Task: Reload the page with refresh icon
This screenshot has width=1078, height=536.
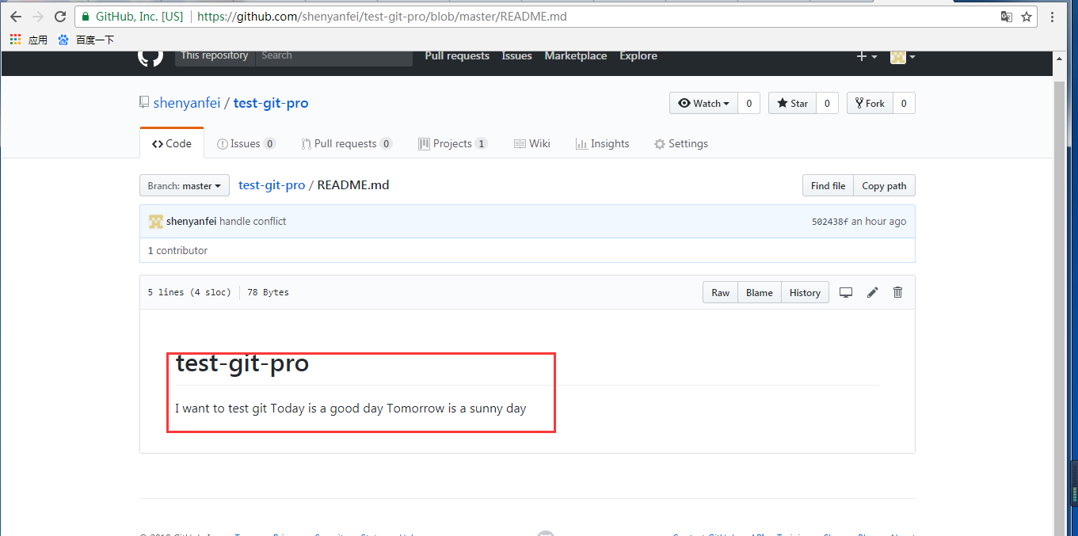Action: coord(60,17)
